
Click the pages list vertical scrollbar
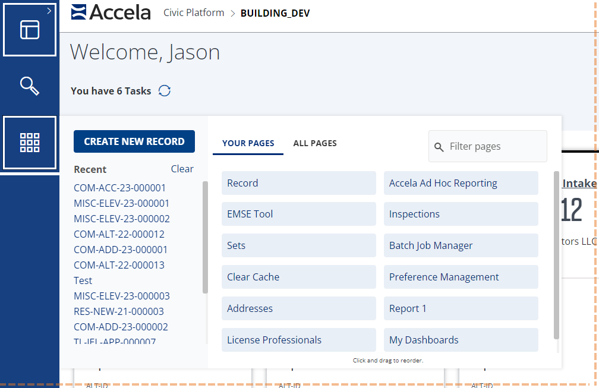point(556,255)
